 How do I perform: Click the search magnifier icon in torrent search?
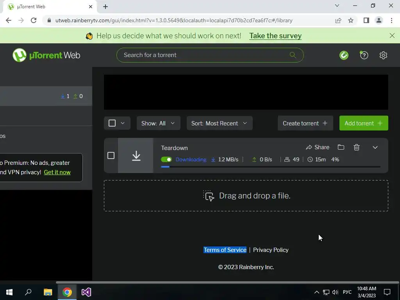tap(293, 55)
